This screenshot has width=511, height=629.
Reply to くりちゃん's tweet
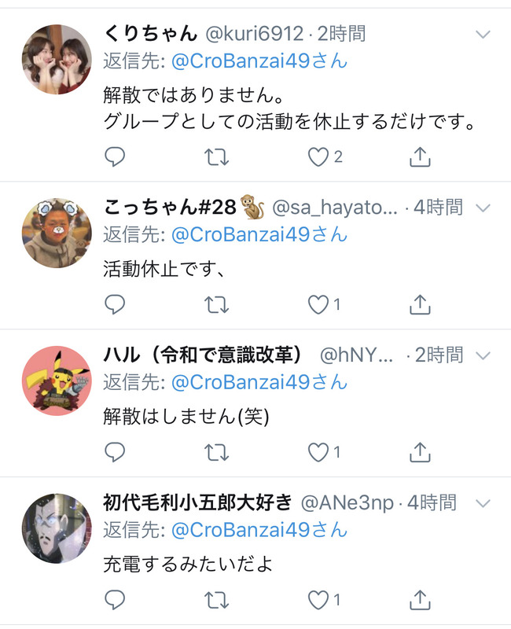tap(115, 156)
